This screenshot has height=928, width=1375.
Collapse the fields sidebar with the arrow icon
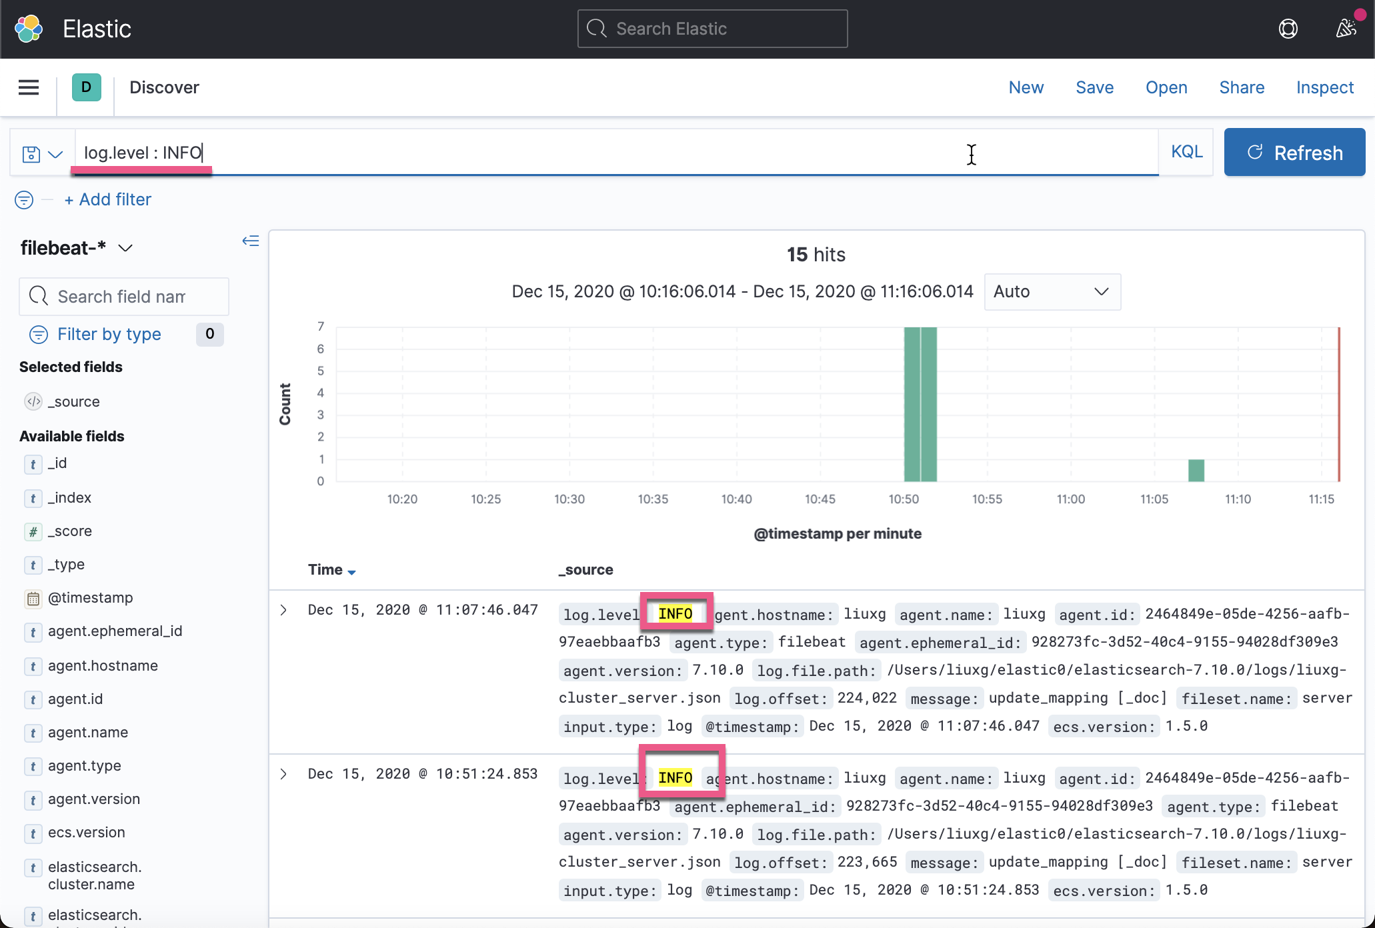(x=251, y=241)
